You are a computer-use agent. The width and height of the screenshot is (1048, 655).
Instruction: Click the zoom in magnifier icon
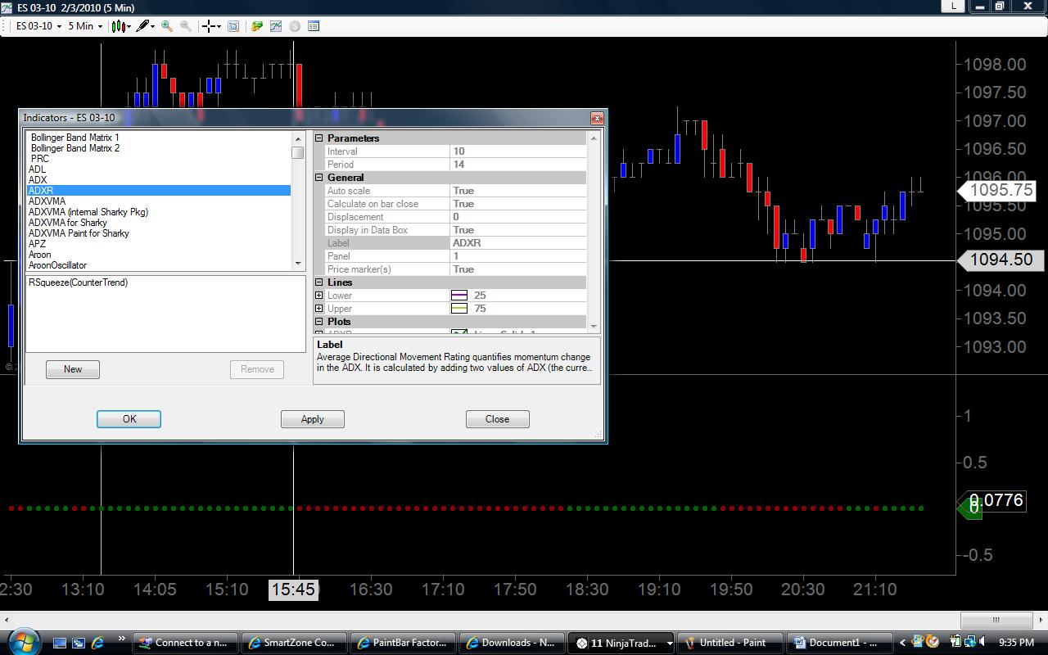(x=167, y=26)
